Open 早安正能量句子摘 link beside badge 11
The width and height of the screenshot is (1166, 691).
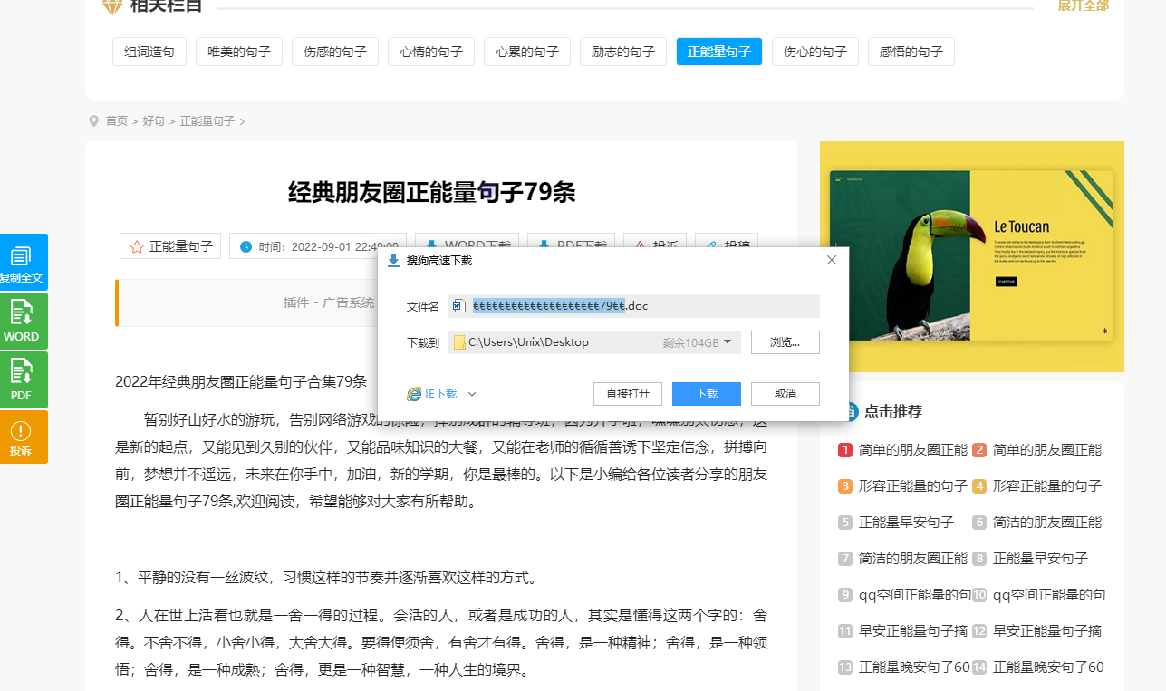click(913, 631)
